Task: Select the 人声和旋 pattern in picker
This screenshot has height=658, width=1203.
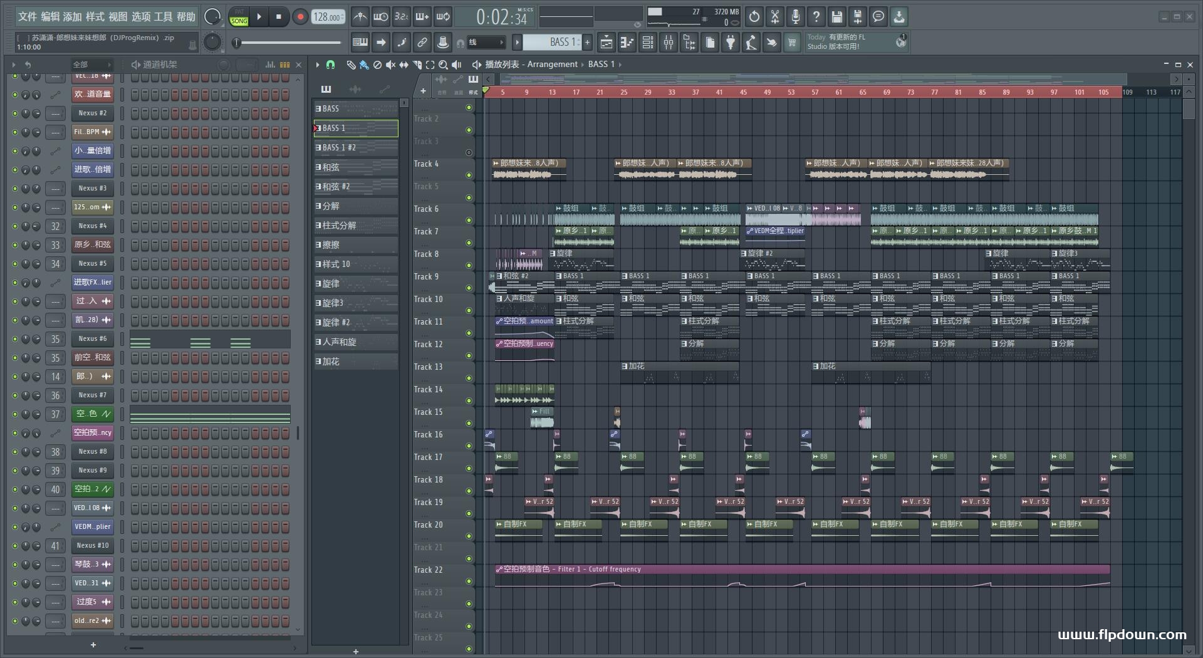Action: [x=355, y=342]
